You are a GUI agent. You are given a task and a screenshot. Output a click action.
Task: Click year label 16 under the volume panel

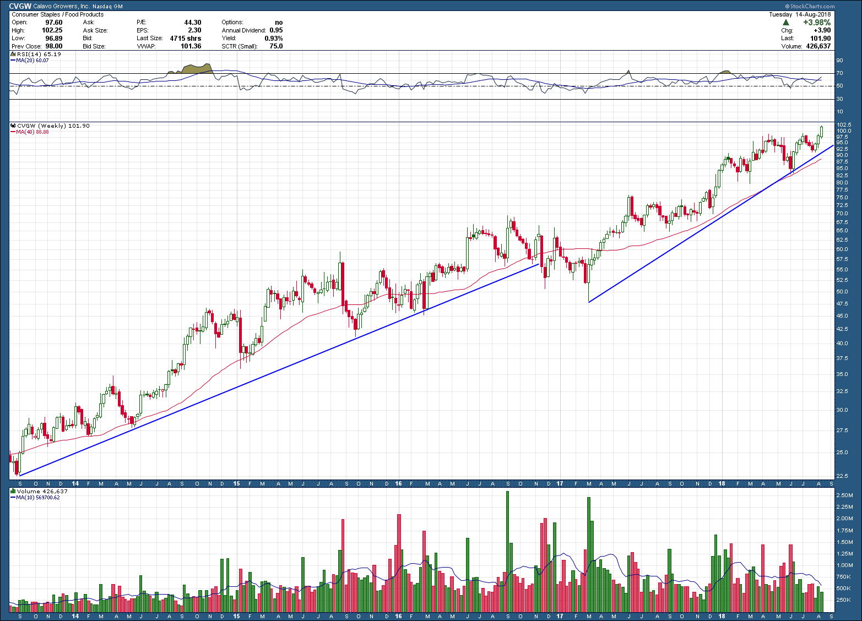point(398,616)
